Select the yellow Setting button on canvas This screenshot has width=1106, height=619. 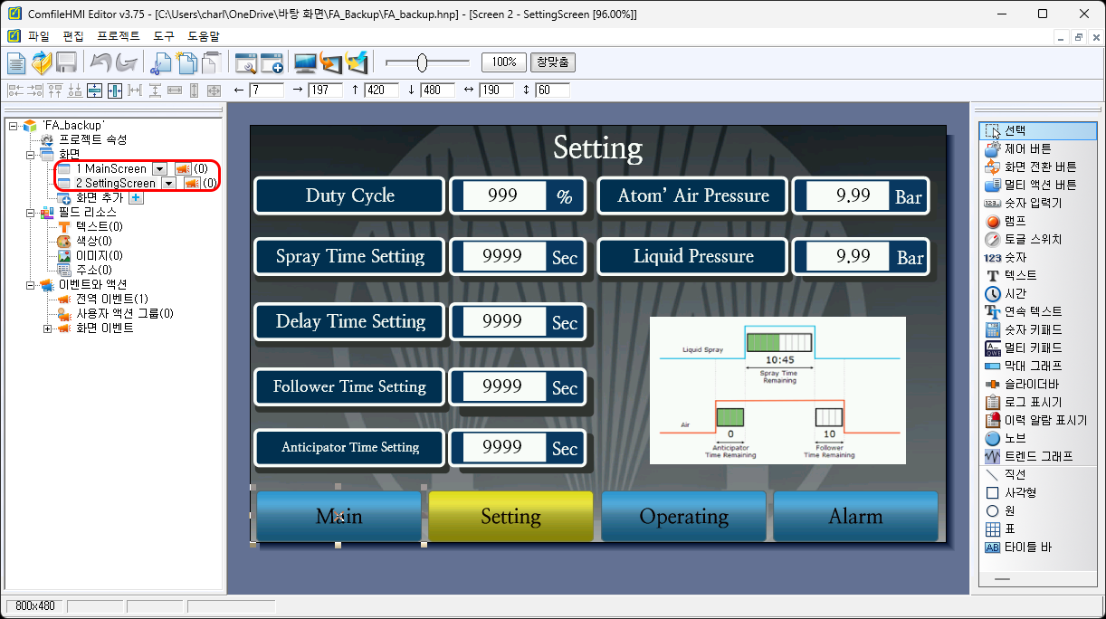point(510,517)
